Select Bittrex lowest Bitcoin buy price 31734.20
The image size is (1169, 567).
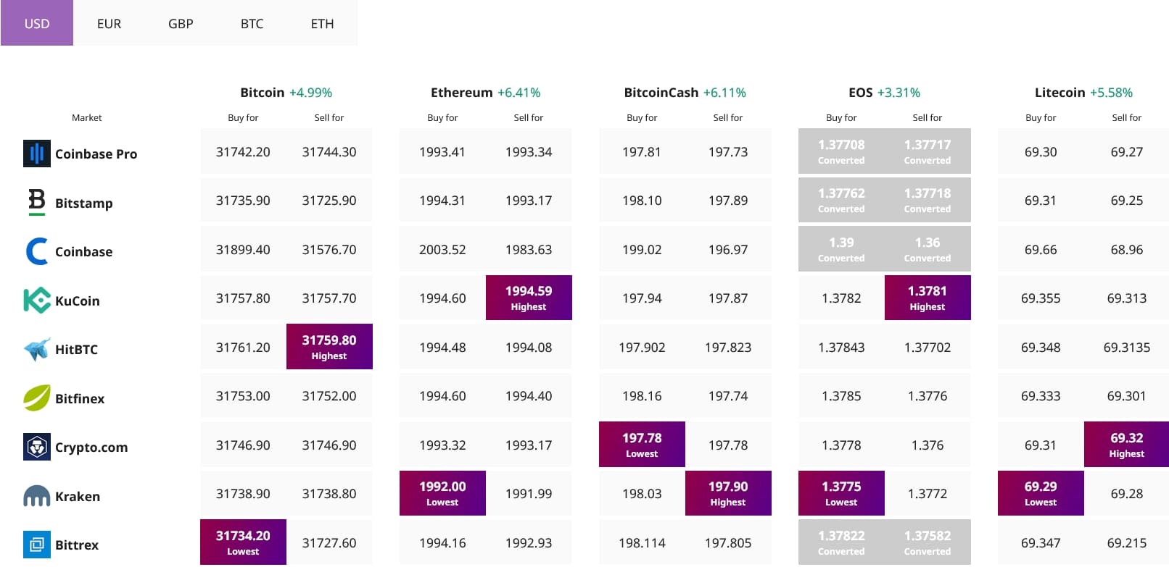pyautogui.click(x=243, y=542)
